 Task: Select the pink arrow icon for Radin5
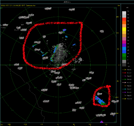124,82
